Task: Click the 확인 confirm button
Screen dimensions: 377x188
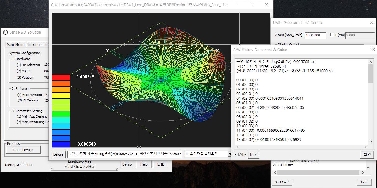Action: point(367,154)
